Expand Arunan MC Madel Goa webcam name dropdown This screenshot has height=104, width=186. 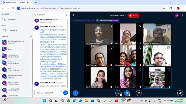[x=152, y=43]
